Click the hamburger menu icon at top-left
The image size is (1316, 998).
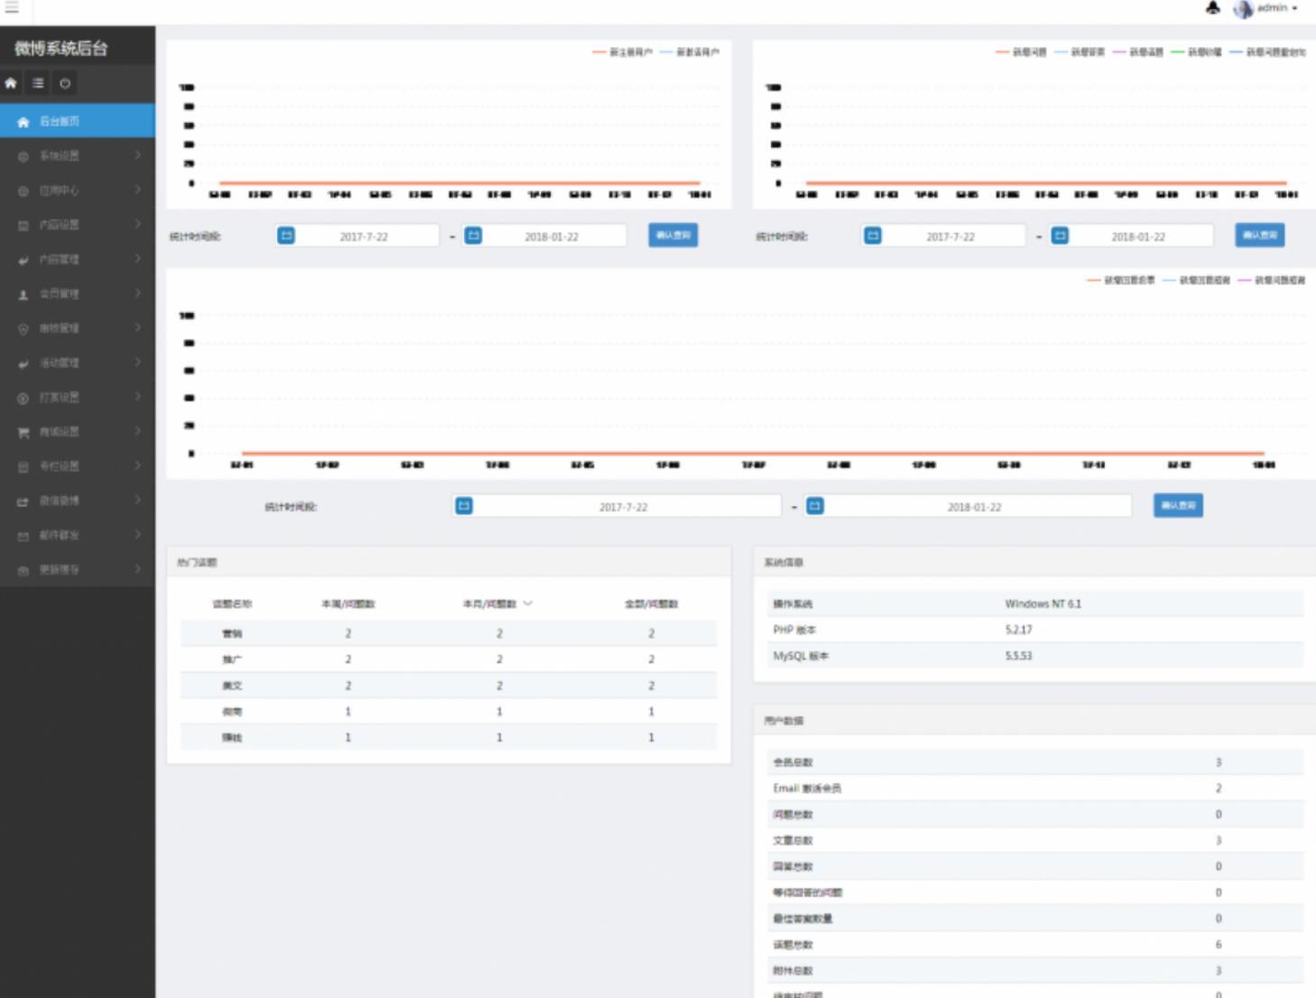click(12, 7)
